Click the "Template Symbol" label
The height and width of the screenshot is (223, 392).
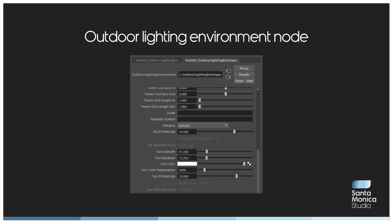click(x=163, y=119)
